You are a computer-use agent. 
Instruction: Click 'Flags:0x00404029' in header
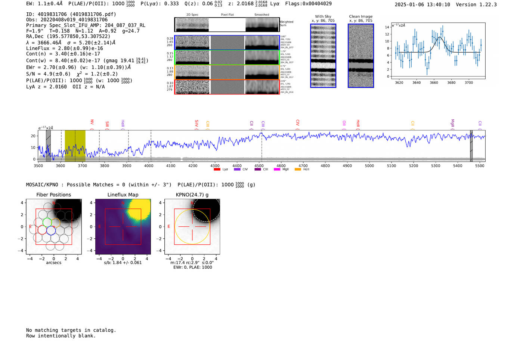click(308, 4)
